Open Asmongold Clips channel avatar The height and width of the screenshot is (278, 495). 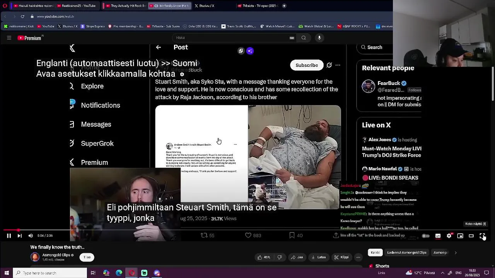[x=35, y=257]
